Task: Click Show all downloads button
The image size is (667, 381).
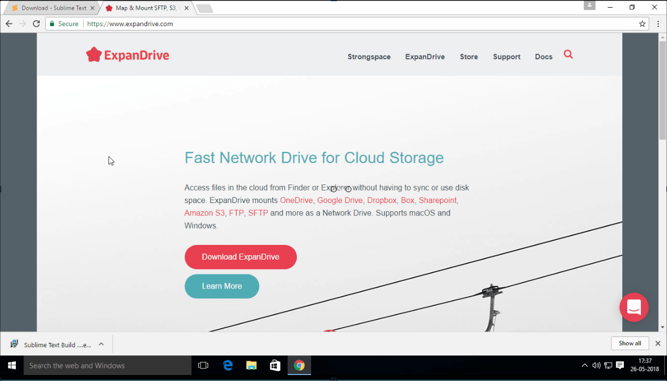Action: click(630, 343)
